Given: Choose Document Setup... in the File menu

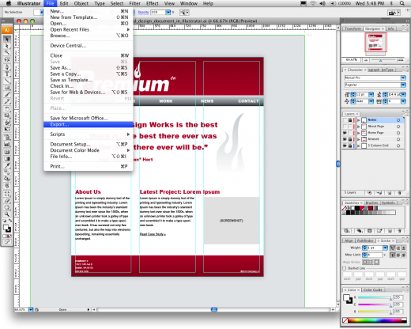Looking at the screenshot, I should tap(89, 144).
